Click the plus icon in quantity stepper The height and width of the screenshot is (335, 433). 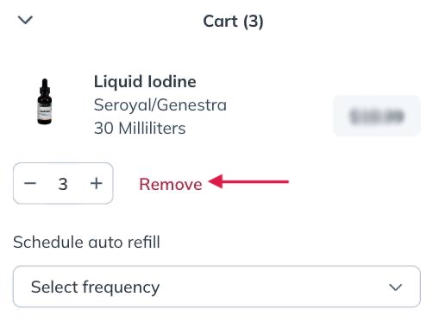tap(97, 183)
